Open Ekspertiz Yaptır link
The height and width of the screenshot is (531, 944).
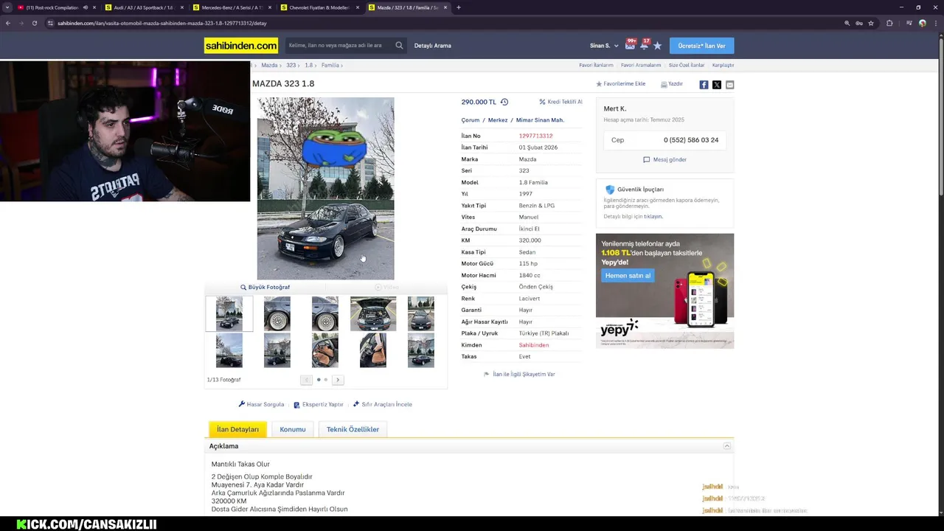319,404
